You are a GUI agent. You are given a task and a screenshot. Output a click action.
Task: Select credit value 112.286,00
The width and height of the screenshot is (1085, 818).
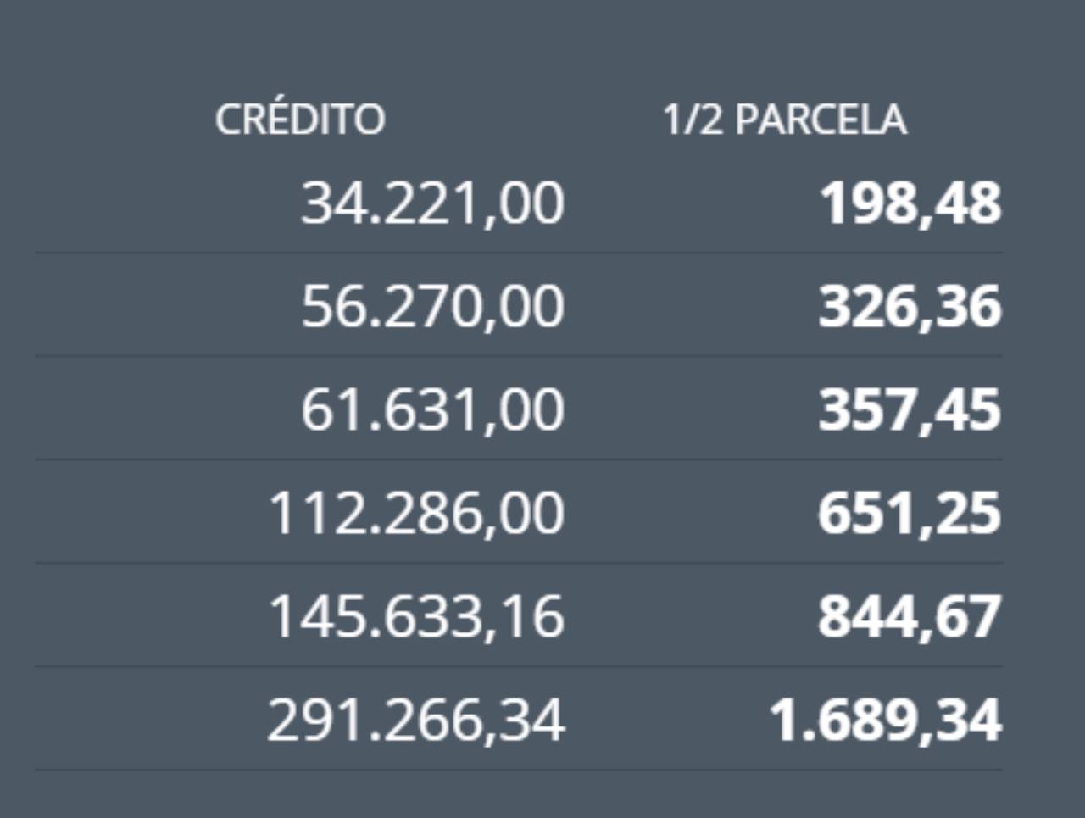(416, 514)
